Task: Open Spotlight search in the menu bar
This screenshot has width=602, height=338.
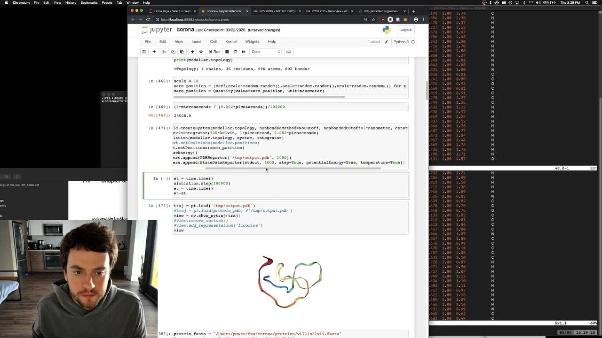Action: [x=587, y=3]
